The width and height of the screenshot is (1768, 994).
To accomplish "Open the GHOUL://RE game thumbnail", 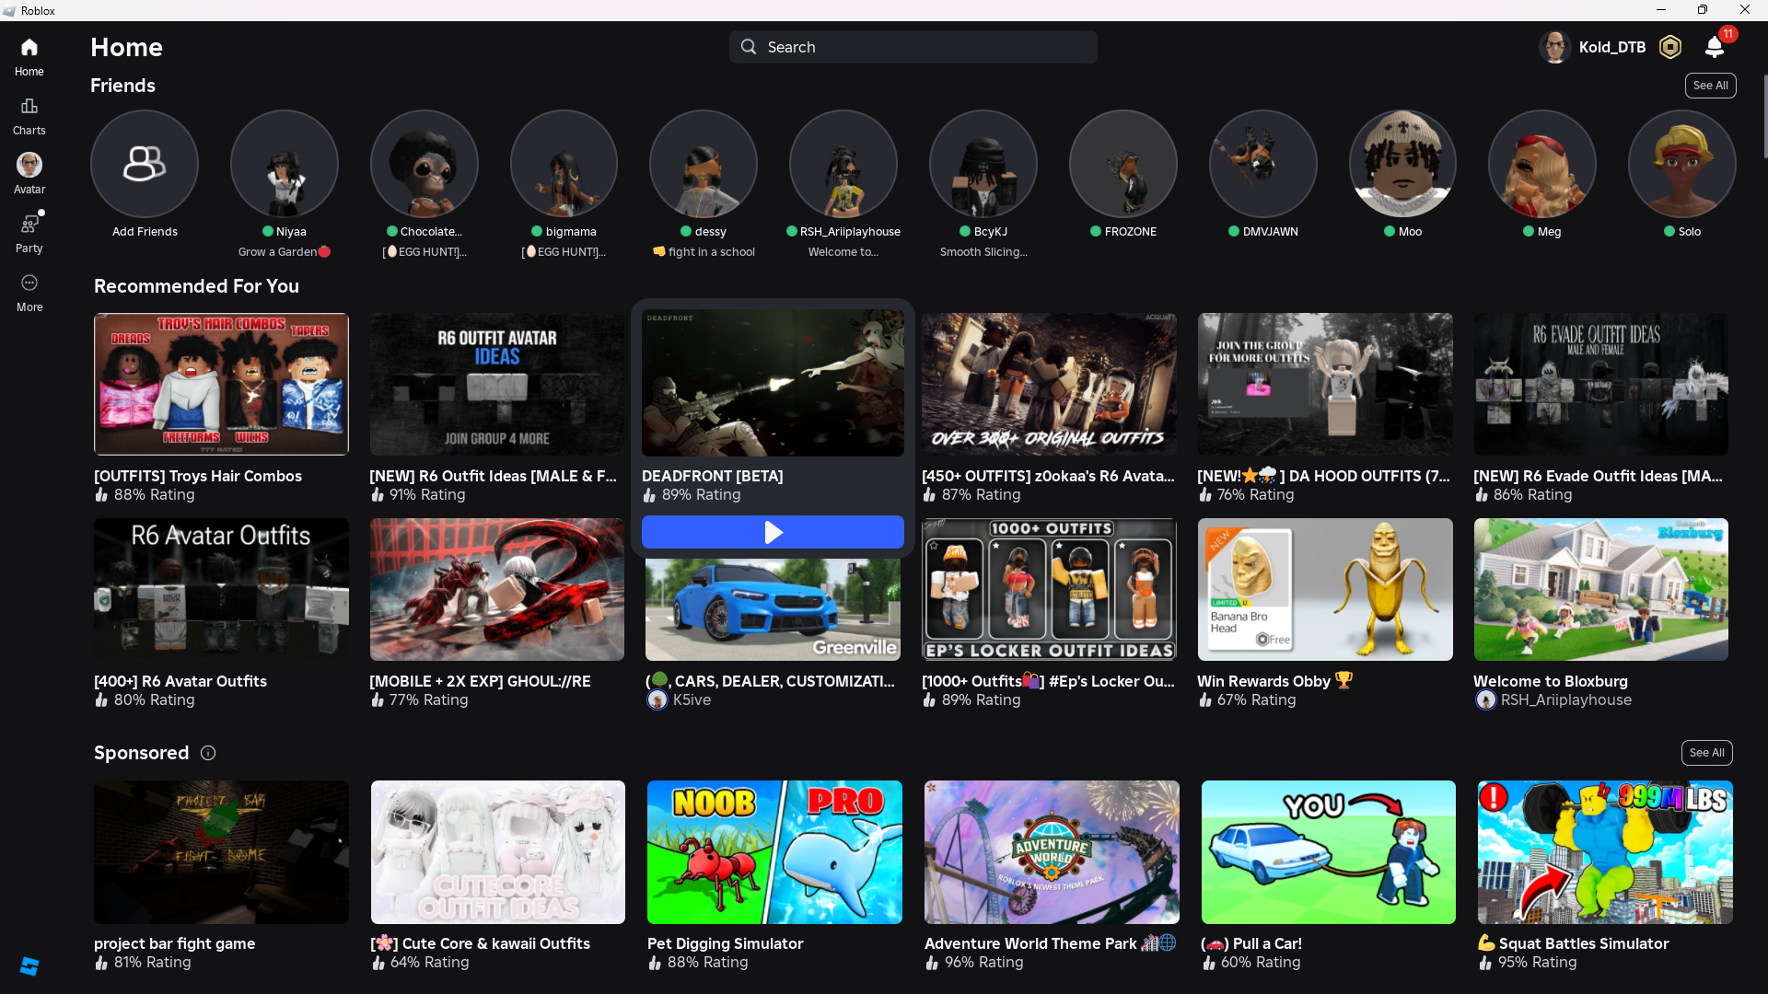I will point(497,589).
